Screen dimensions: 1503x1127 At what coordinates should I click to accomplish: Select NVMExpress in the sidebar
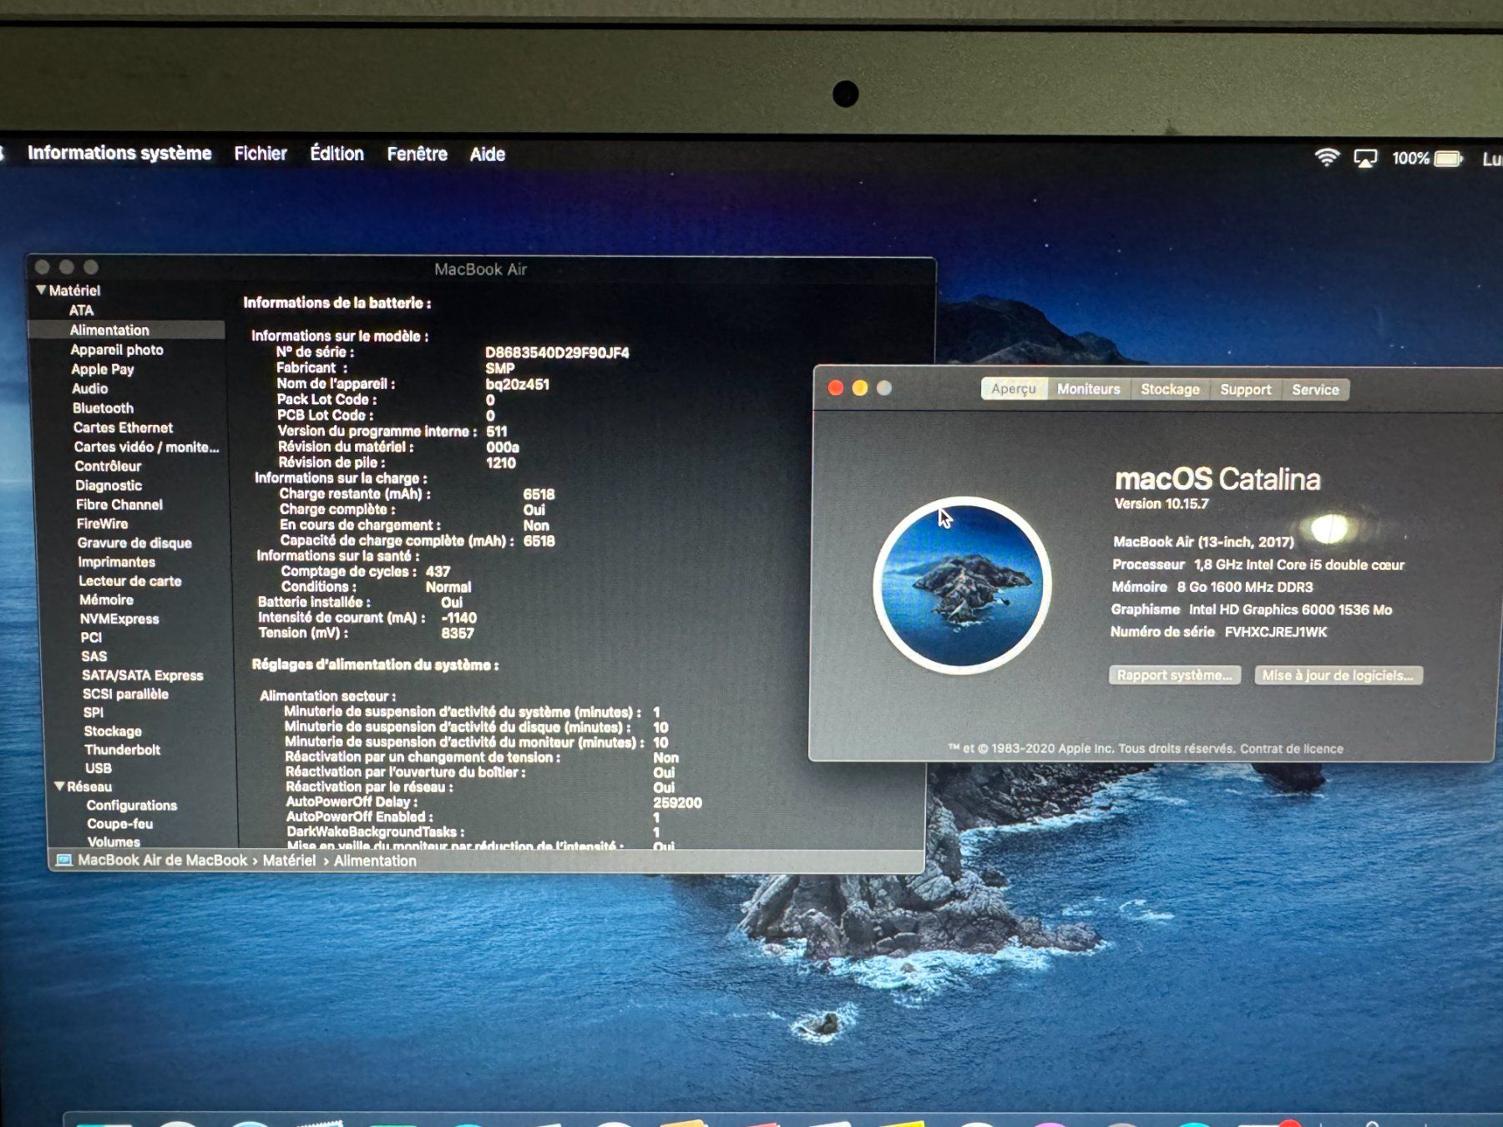[119, 619]
